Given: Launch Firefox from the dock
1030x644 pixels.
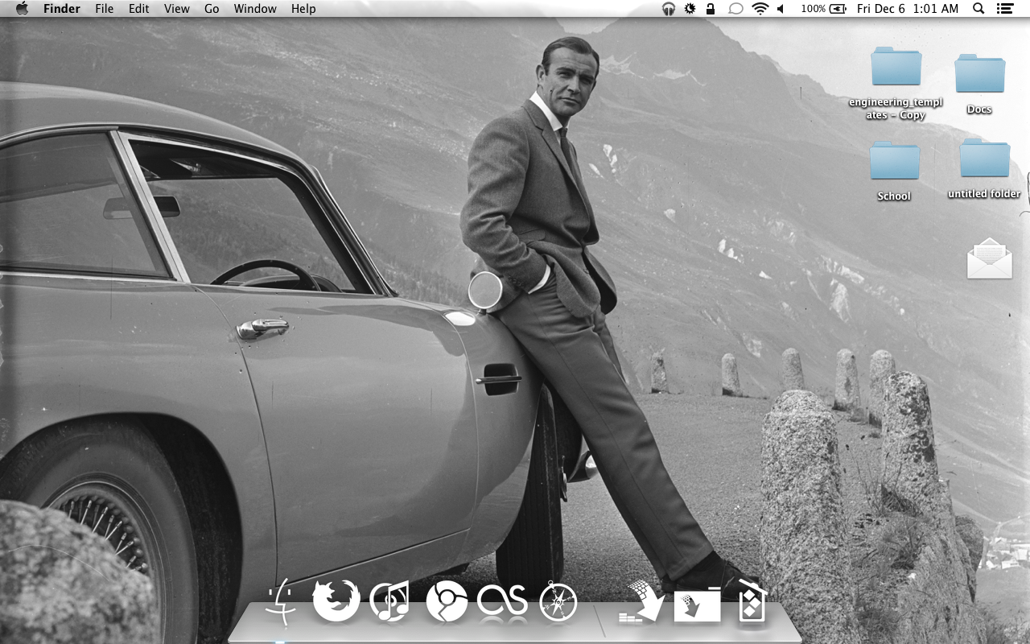Looking at the screenshot, I should (336, 601).
